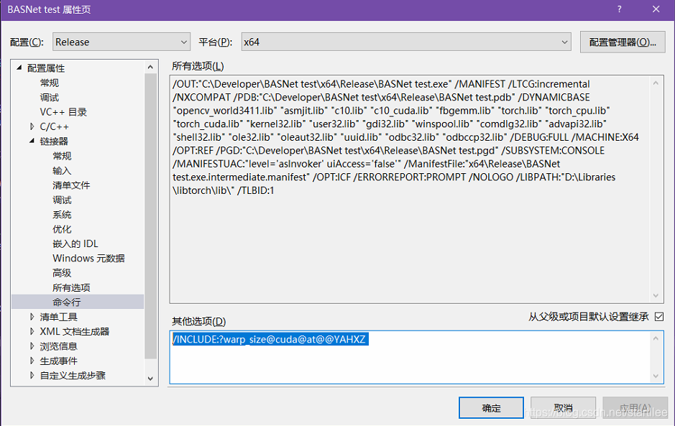Expand the C/C++ tree node
675x426 pixels.
click(x=32, y=126)
